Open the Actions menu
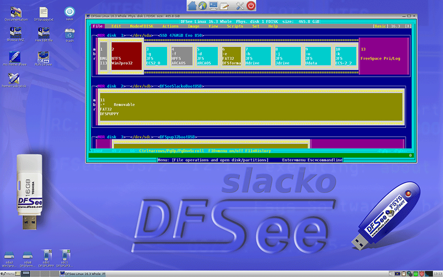The height and width of the screenshot is (277, 443). pyautogui.click(x=170, y=26)
